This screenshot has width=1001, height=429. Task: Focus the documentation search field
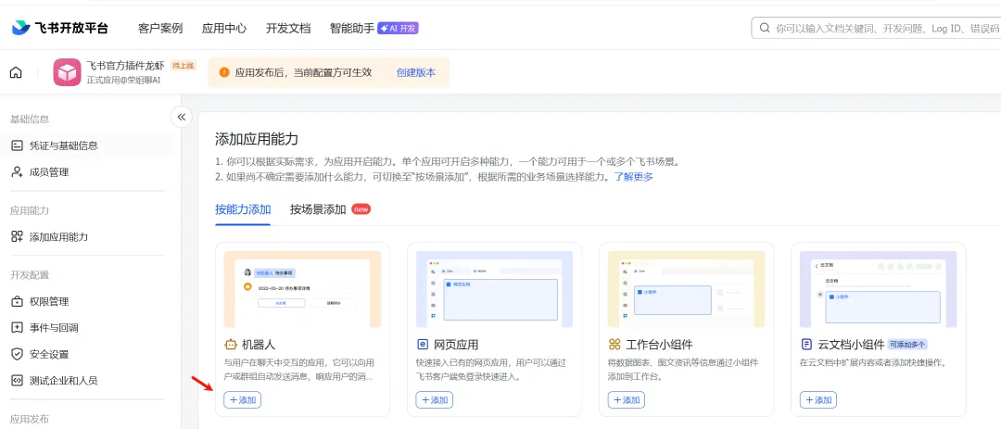pos(876,28)
